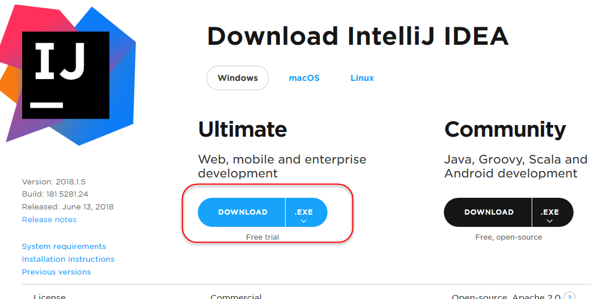591x299 pixels.
Task: Click the blue Ultimate DOWNLOAD button
Action: coord(241,212)
